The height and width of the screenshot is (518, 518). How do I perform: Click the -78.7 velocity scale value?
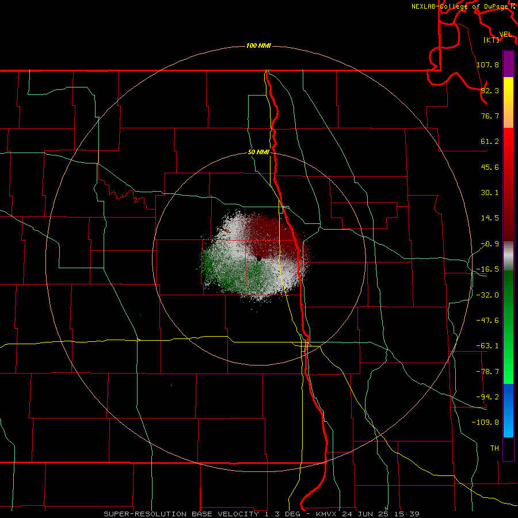(x=487, y=372)
